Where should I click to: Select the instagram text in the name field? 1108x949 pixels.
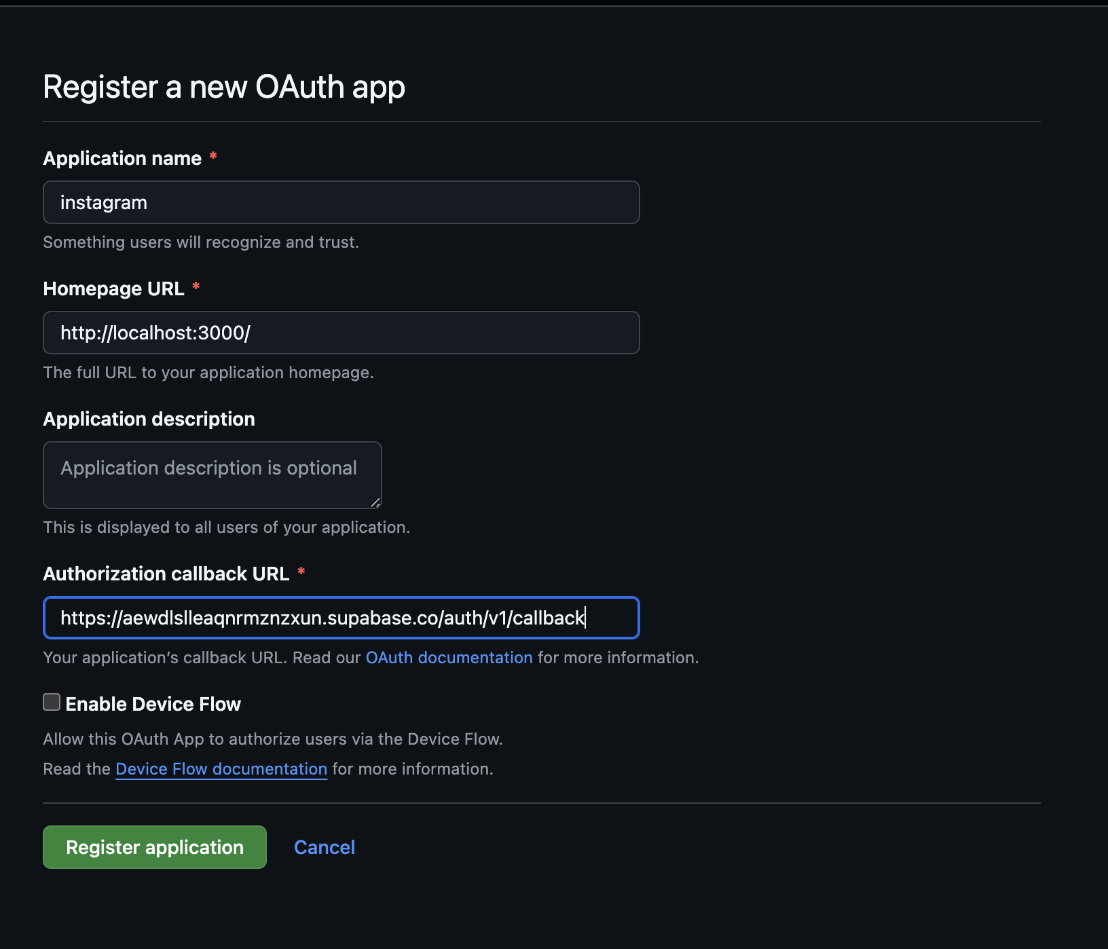coord(103,202)
